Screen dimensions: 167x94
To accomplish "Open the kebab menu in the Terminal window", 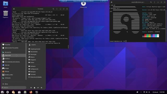I will [57, 9].
